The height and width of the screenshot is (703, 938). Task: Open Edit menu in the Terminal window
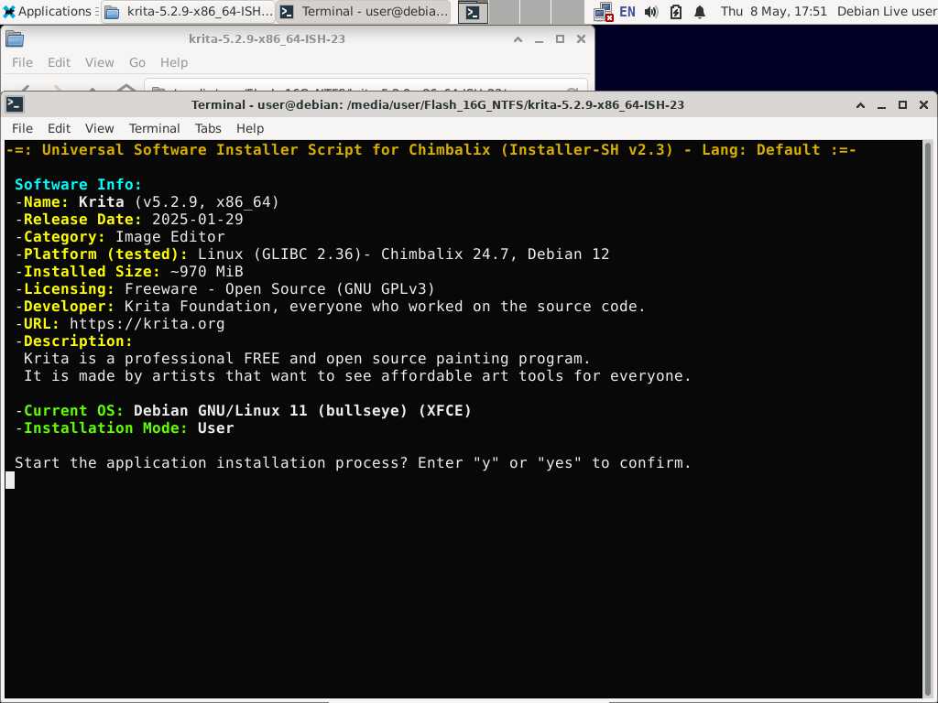(x=60, y=128)
